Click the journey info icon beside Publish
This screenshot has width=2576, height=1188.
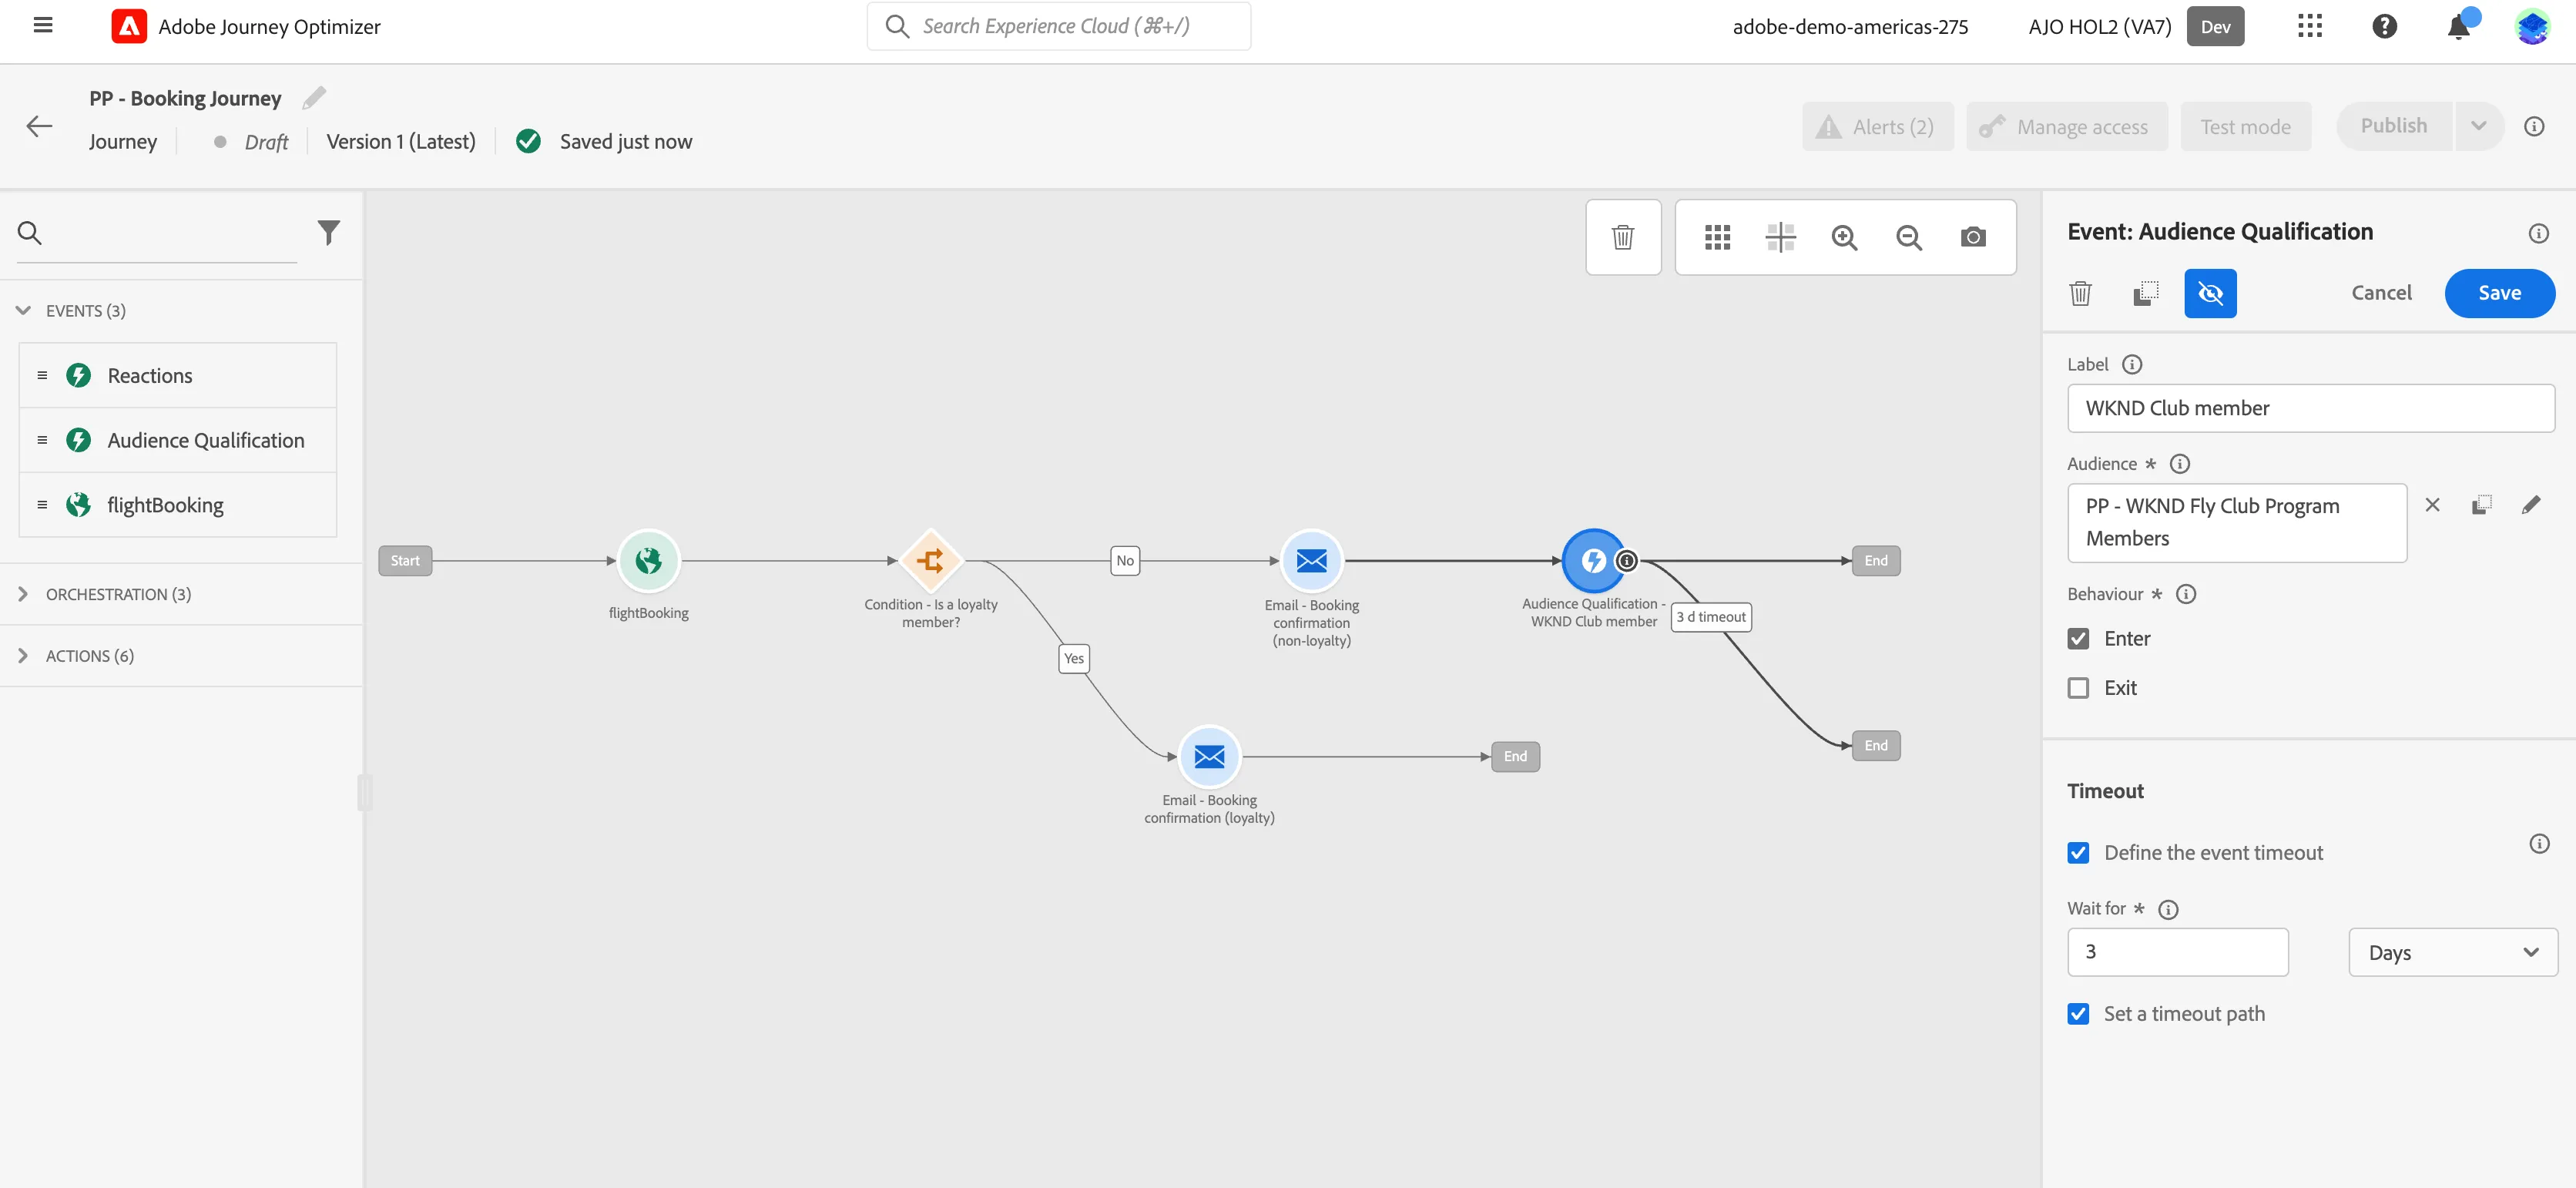(2533, 126)
